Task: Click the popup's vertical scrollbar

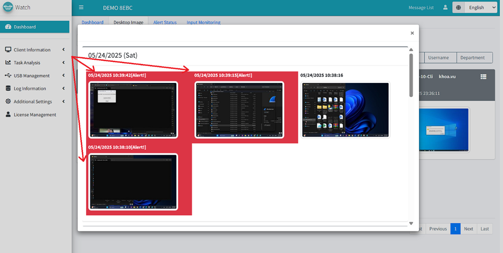Action: (x=411, y=75)
